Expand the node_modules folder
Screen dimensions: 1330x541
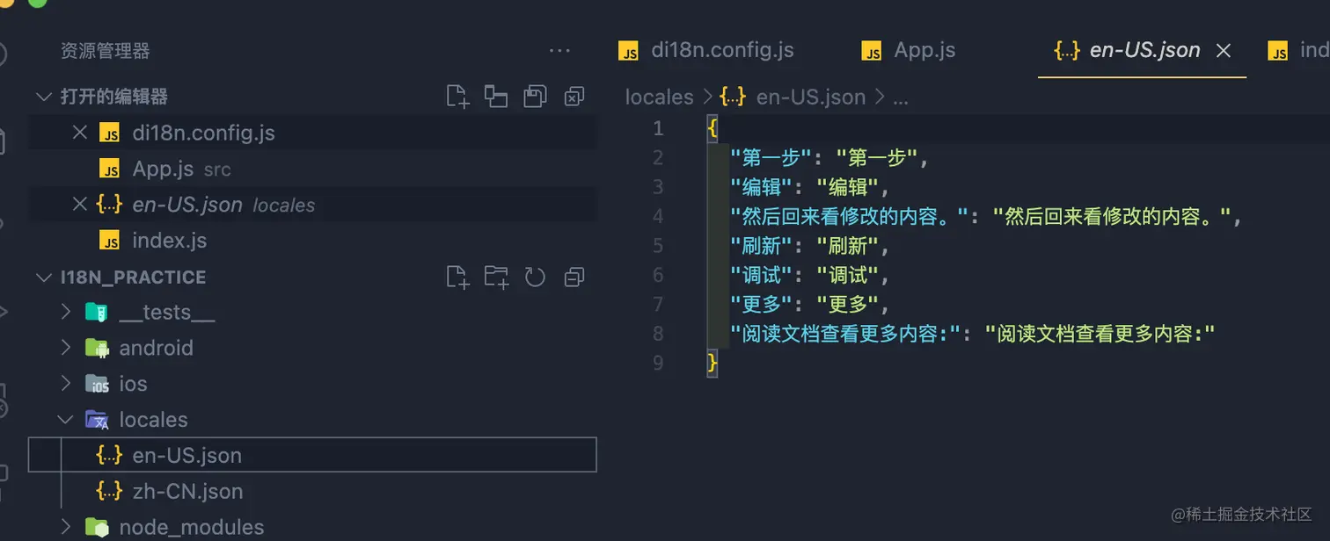click(65, 527)
